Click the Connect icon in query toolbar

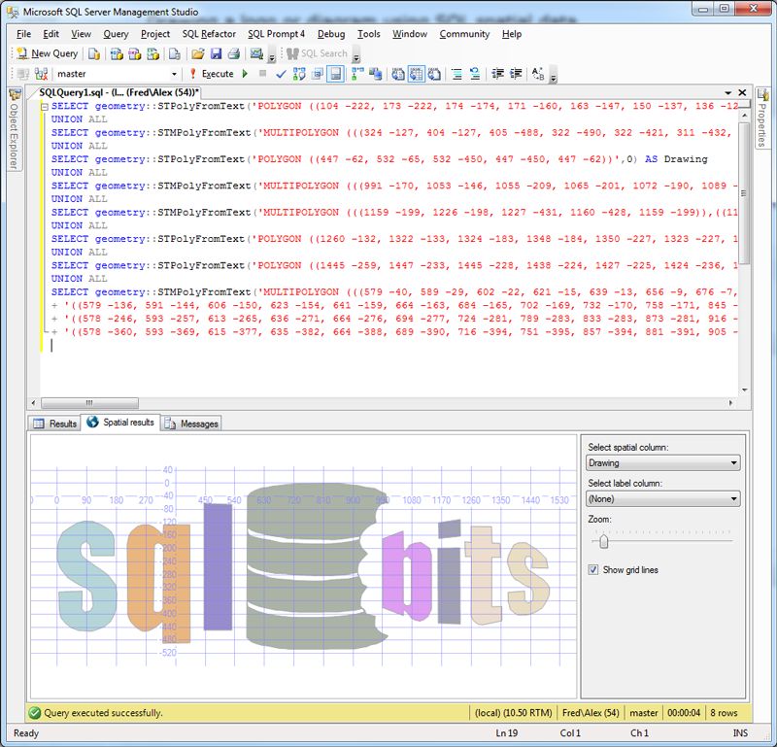point(23,74)
